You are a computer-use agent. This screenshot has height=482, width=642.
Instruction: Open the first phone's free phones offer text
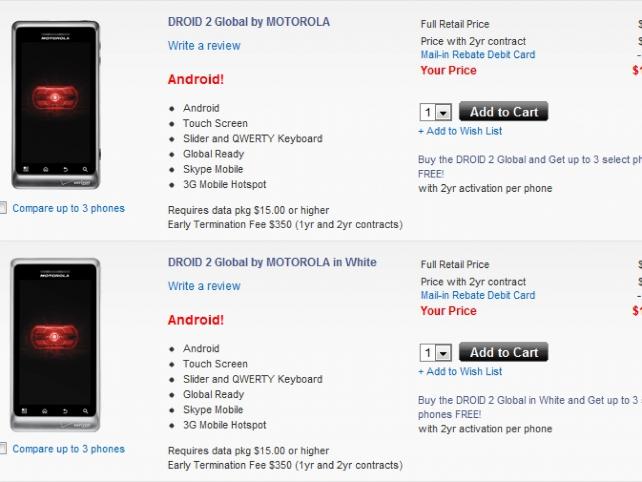(530, 167)
